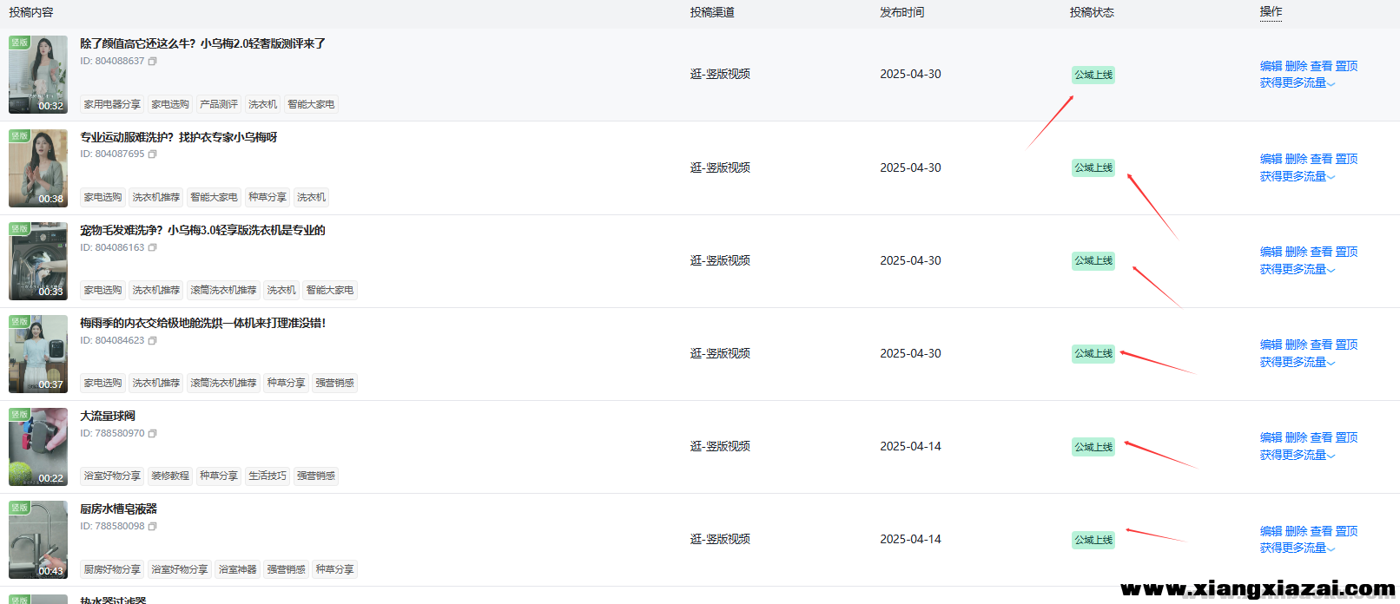Click 编辑 for 宠物毛发难洗净 row
Viewport: 1400px width, 604px height.
point(1271,253)
